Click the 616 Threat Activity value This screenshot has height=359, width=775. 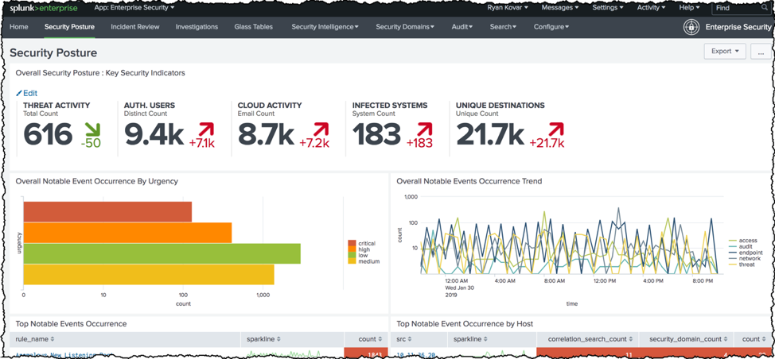pyautogui.click(x=48, y=135)
